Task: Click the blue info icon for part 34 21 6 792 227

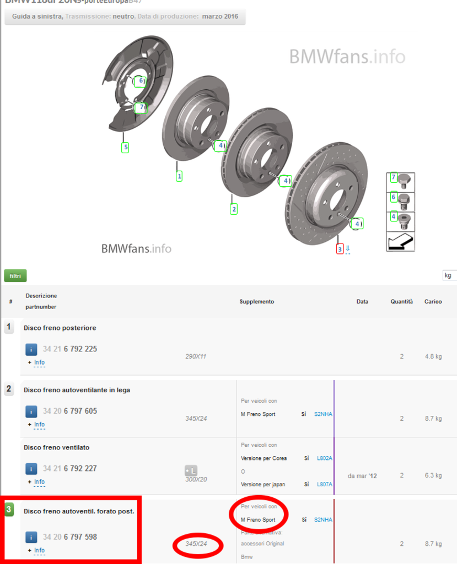Action: pyautogui.click(x=31, y=469)
